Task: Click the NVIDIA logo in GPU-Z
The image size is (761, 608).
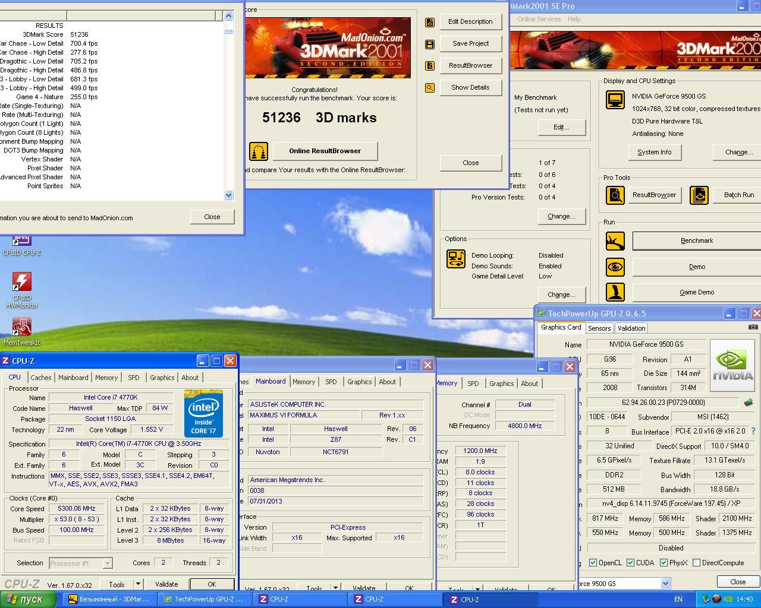Action: [x=733, y=365]
